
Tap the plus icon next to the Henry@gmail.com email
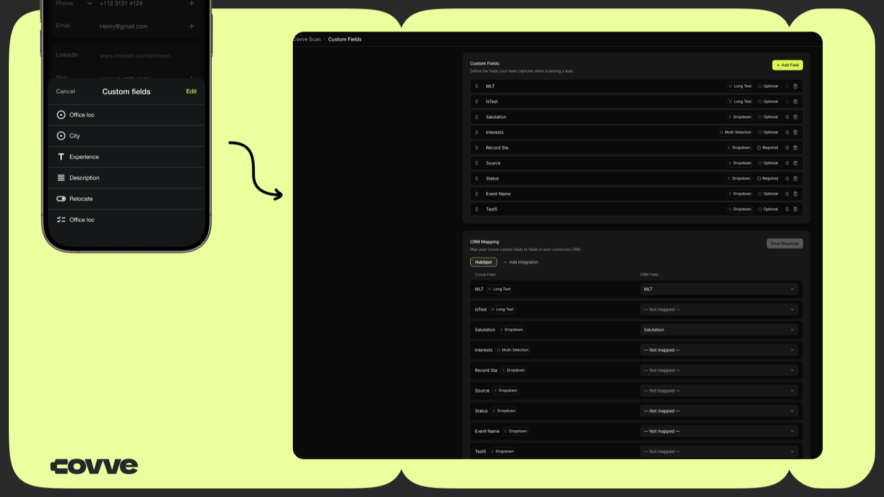pos(192,26)
